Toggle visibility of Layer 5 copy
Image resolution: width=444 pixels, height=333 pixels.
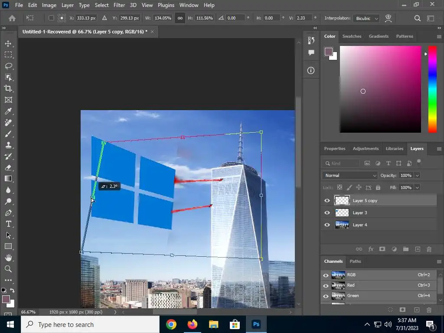(327, 200)
